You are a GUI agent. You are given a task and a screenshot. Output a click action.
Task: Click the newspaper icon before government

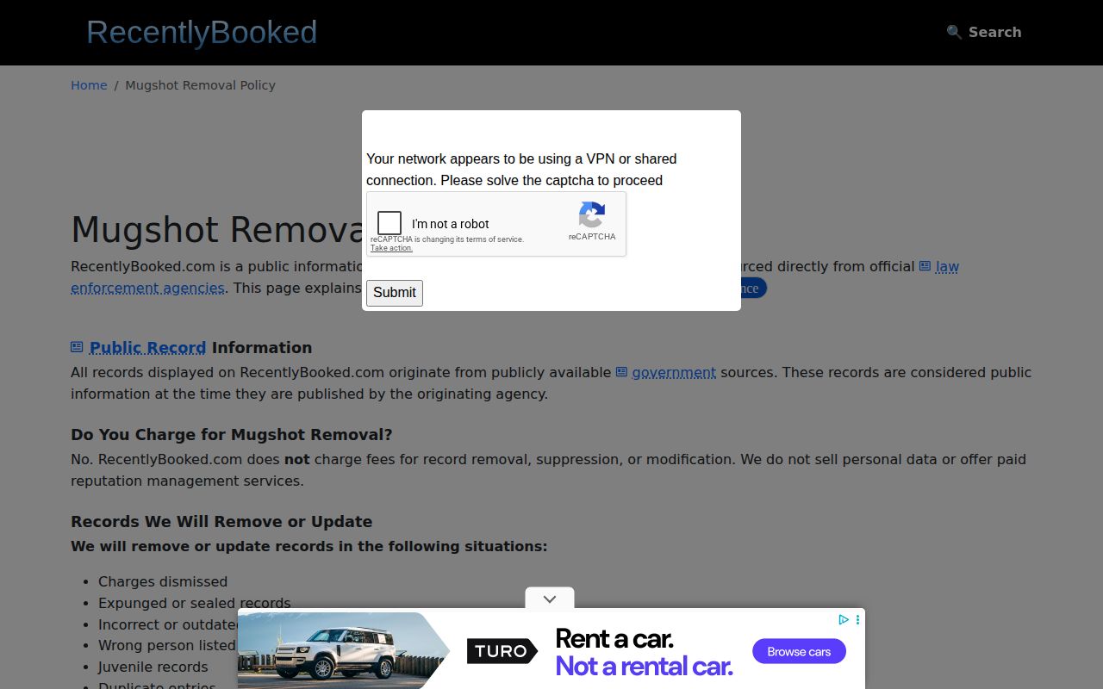(x=621, y=372)
